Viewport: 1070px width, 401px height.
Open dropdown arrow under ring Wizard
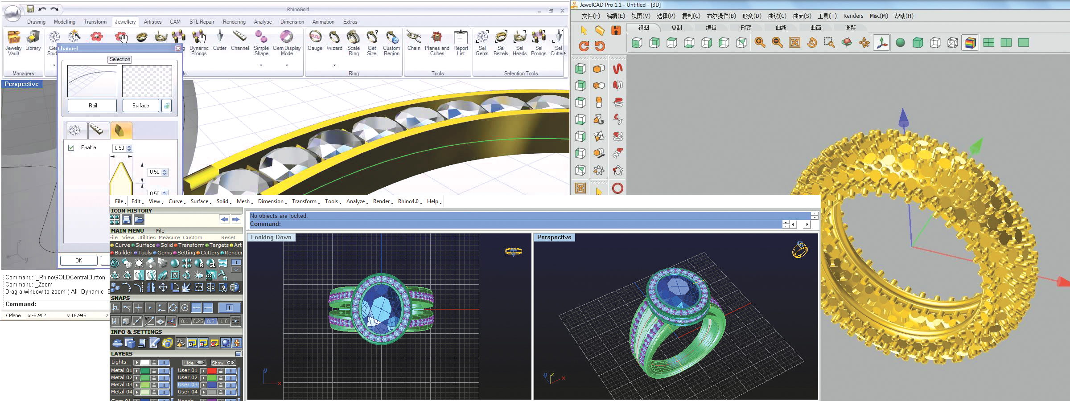334,65
